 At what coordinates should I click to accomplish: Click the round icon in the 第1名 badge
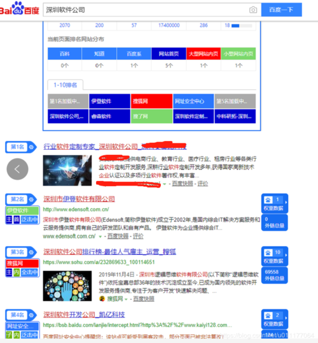coord(31,147)
